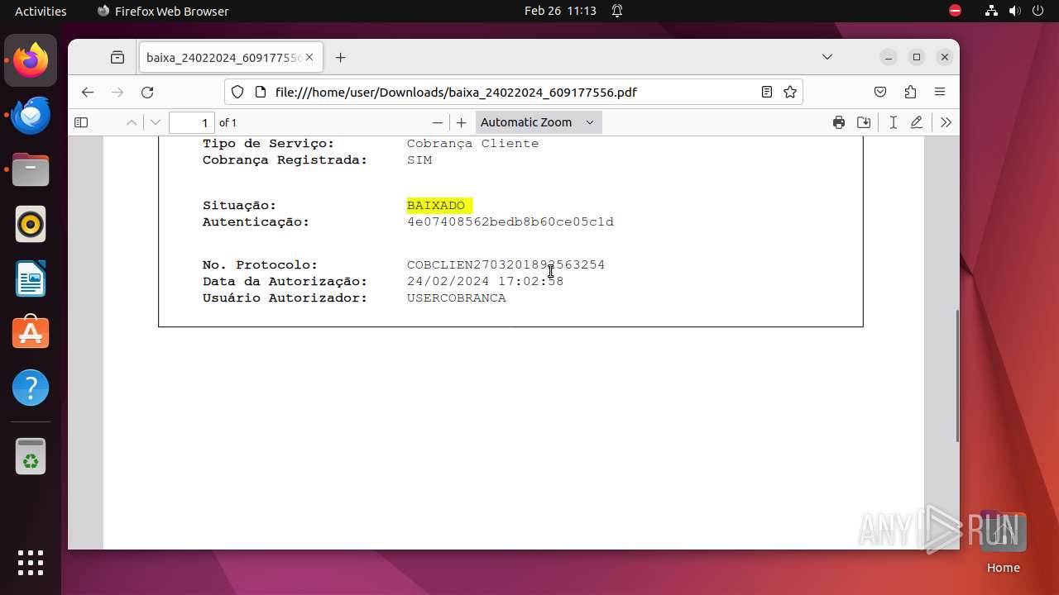
Task: Toggle reader view
Action: [767, 92]
